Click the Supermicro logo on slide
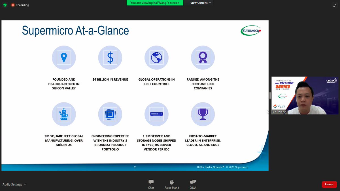340x191 pixels. 251,31
